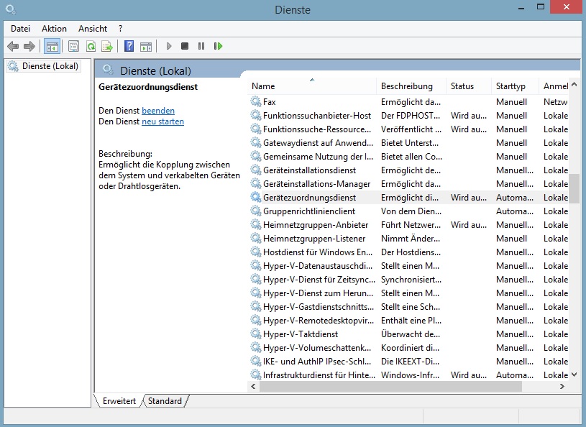Viewport: 586px width, 427px height.
Task: Select the Funktionssuche-Ressource... service
Action: pyautogui.click(x=317, y=129)
